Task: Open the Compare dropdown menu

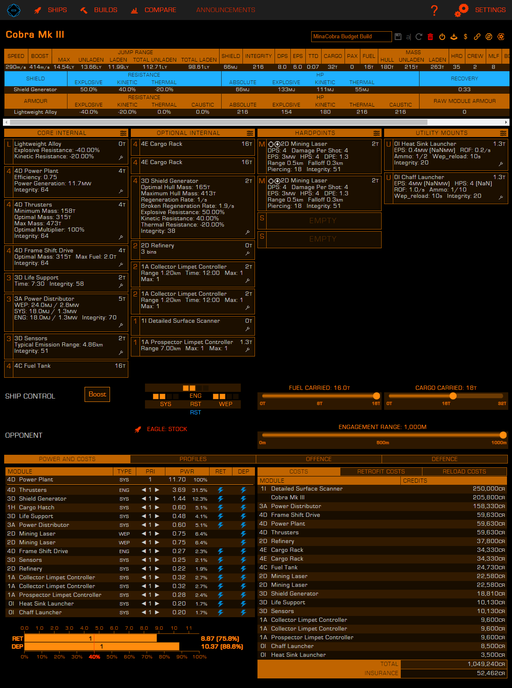Action: tap(153, 10)
